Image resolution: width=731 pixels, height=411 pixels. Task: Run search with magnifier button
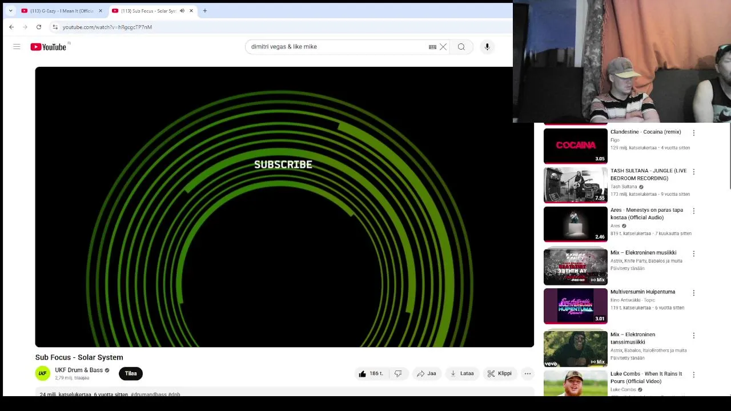(x=461, y=47)
